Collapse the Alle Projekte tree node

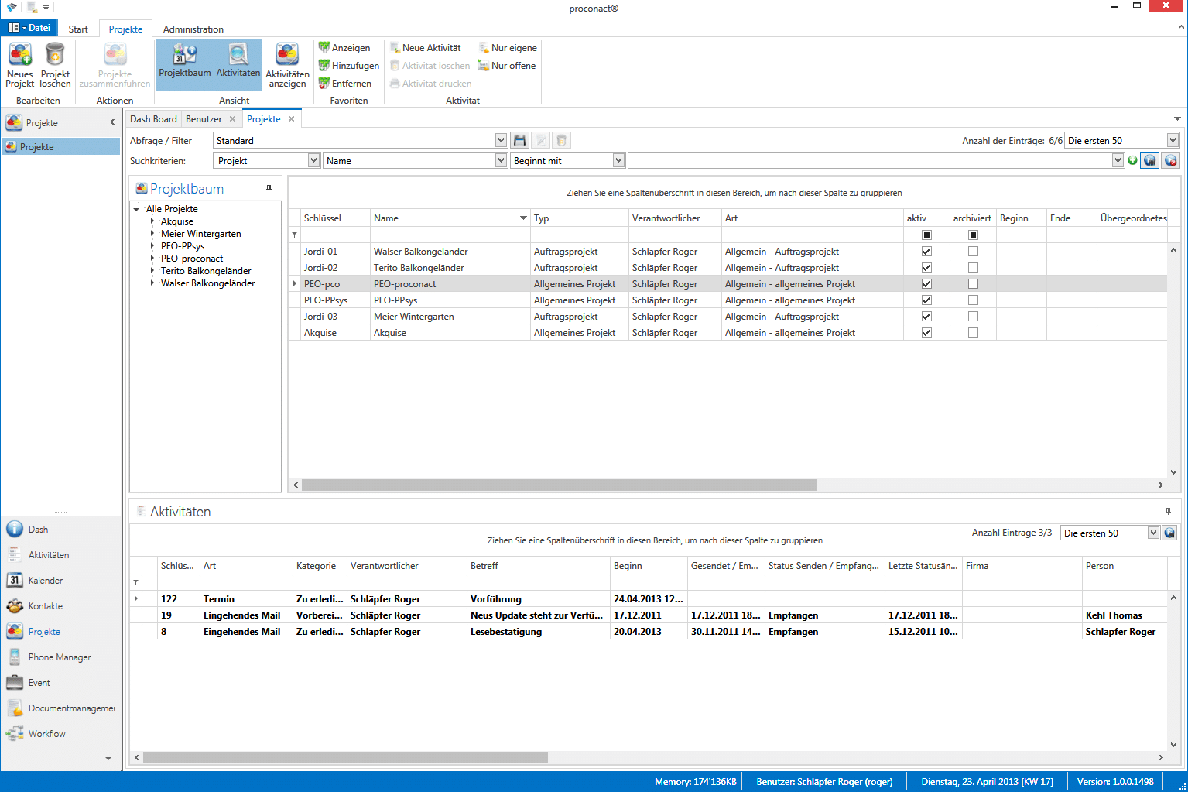tap(137, 209)
